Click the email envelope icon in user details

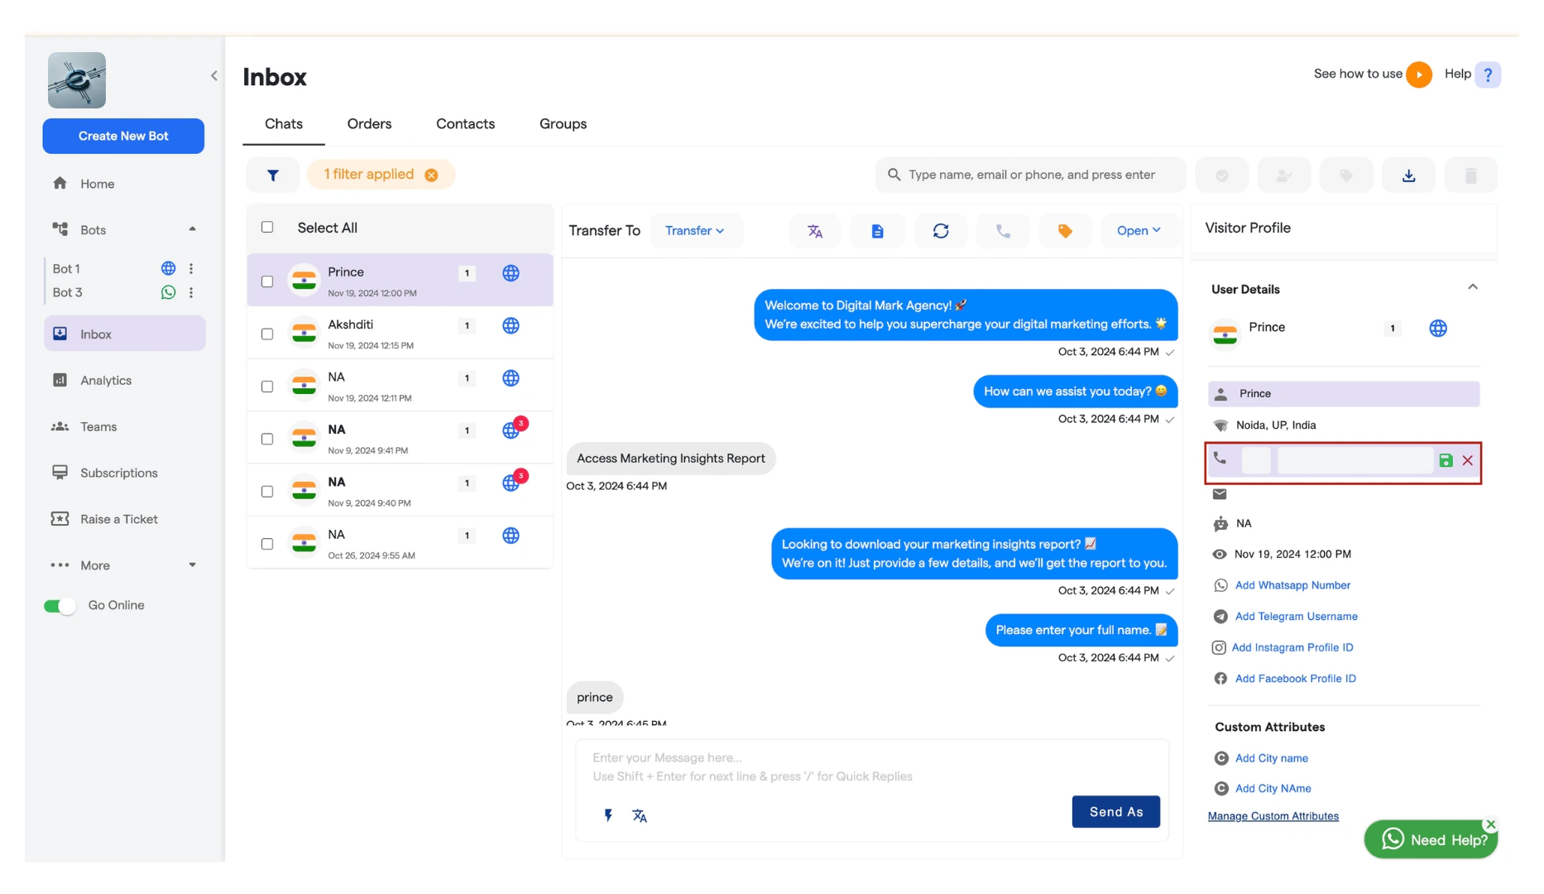(x=1220, y=494)
